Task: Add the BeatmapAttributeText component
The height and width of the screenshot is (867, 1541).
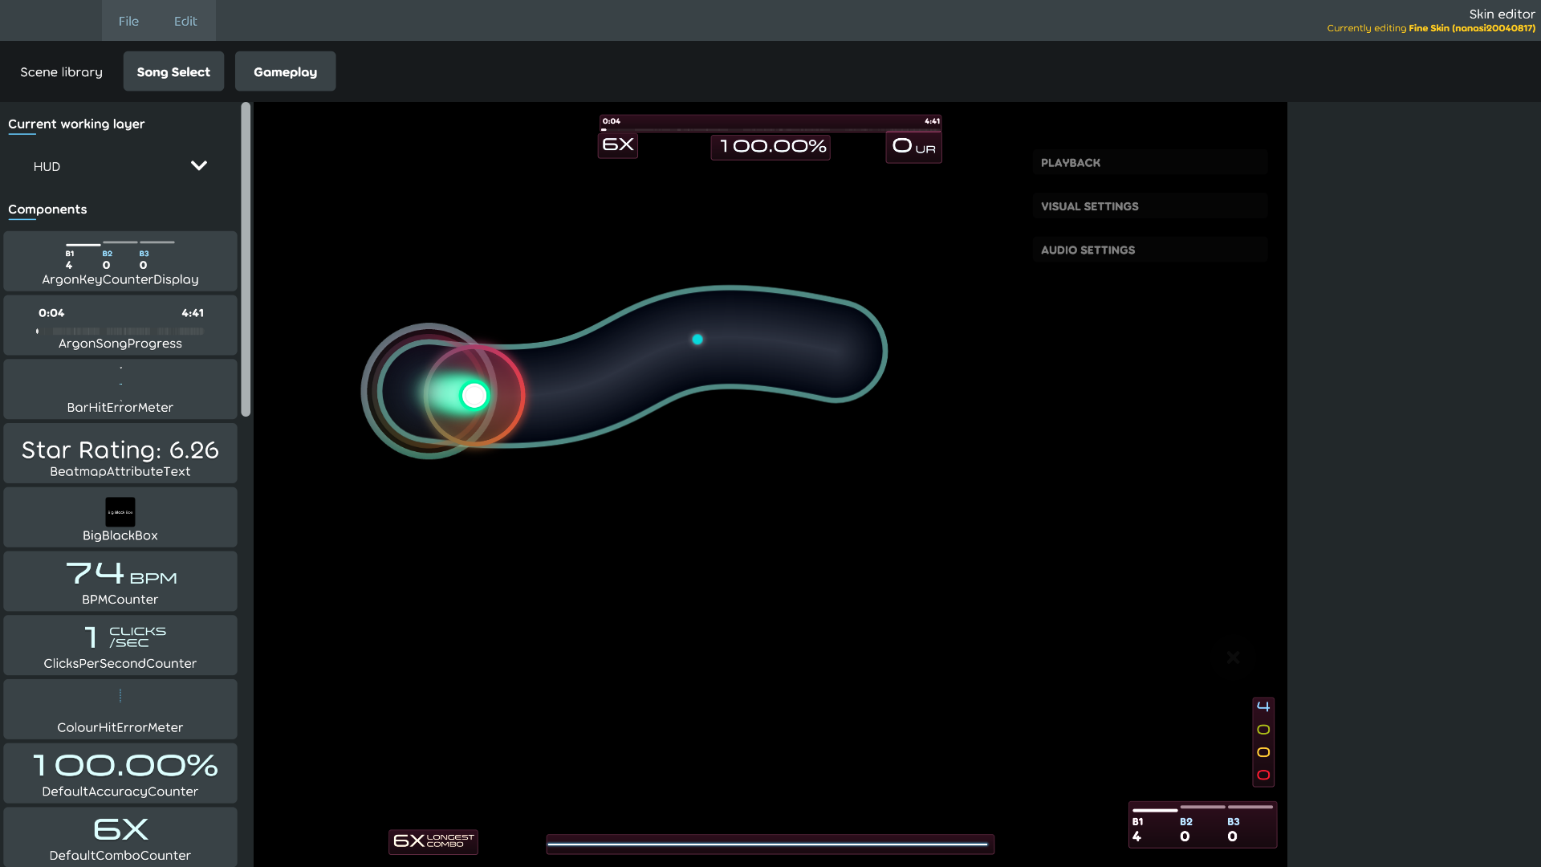Action: coord(120,454)
